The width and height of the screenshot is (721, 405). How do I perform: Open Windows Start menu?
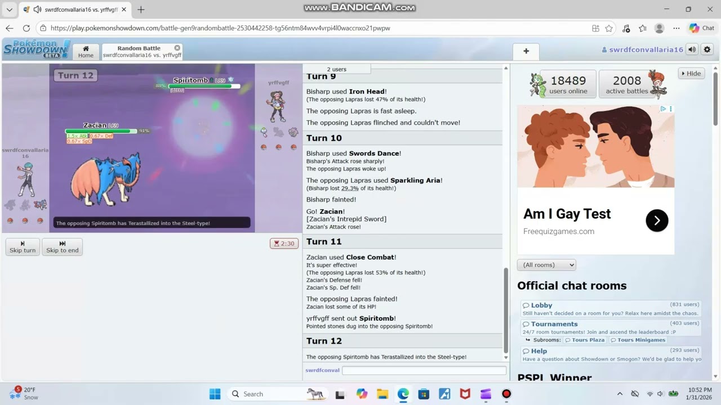point(215,394)
